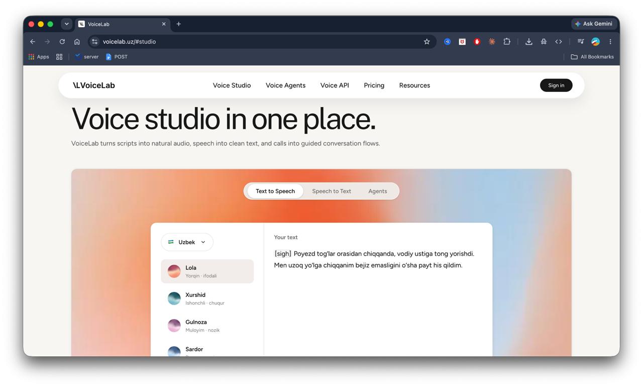Open the Extensions puzzle menu
The image size is (643, 387).
click(x=507, y=42)
